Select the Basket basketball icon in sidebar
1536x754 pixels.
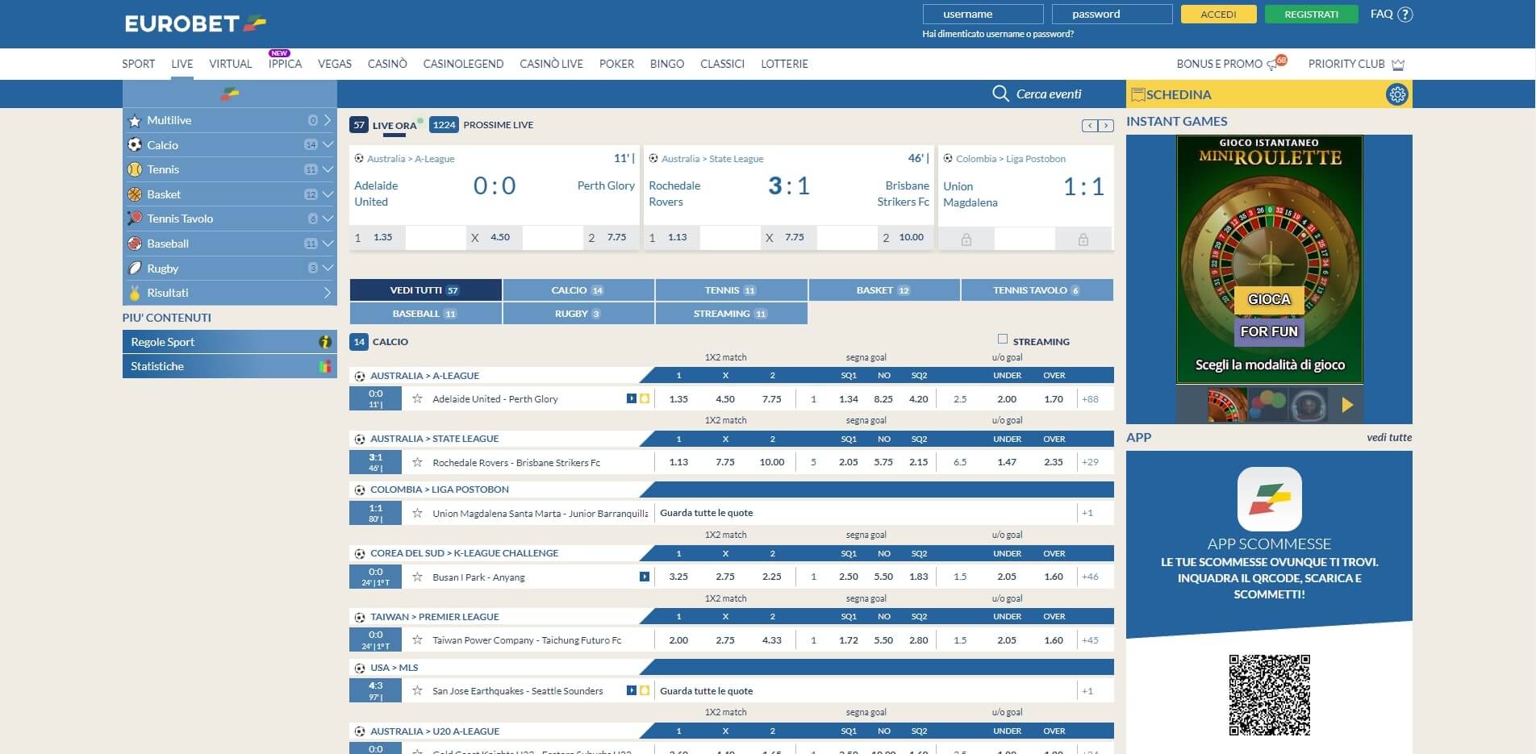(x=136, y=194)
